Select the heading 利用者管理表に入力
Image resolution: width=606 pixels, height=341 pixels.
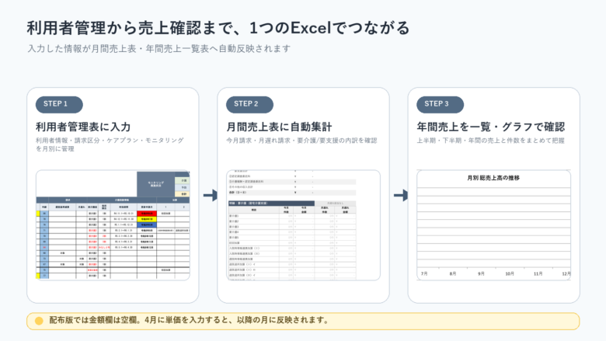click(83, 127)
